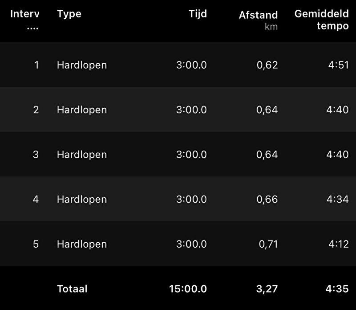Viewport: 356px width, 310px height.
Task: Click the 4:51 pace value
Action: (339, 65)
